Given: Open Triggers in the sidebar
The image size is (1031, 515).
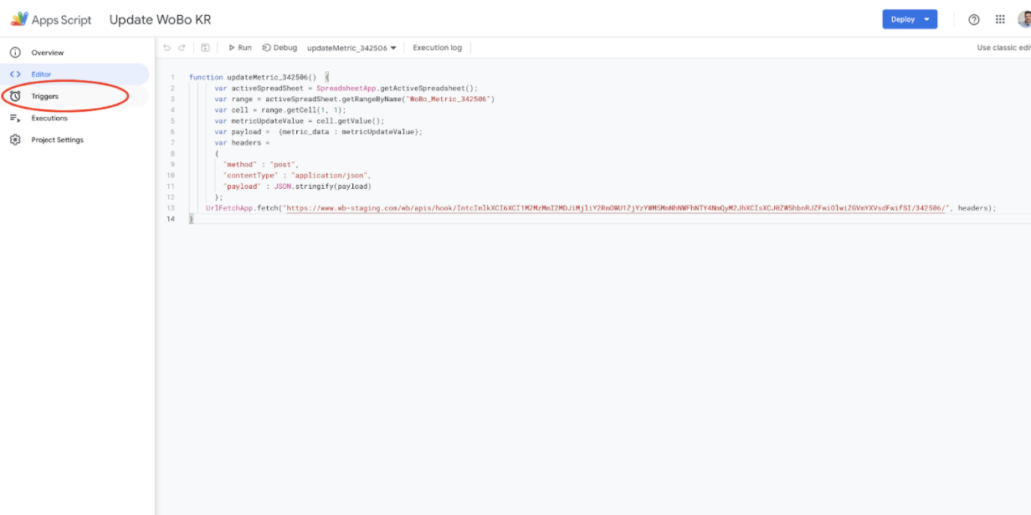Looking at the screenshot, I should click(x=45, y=96).
